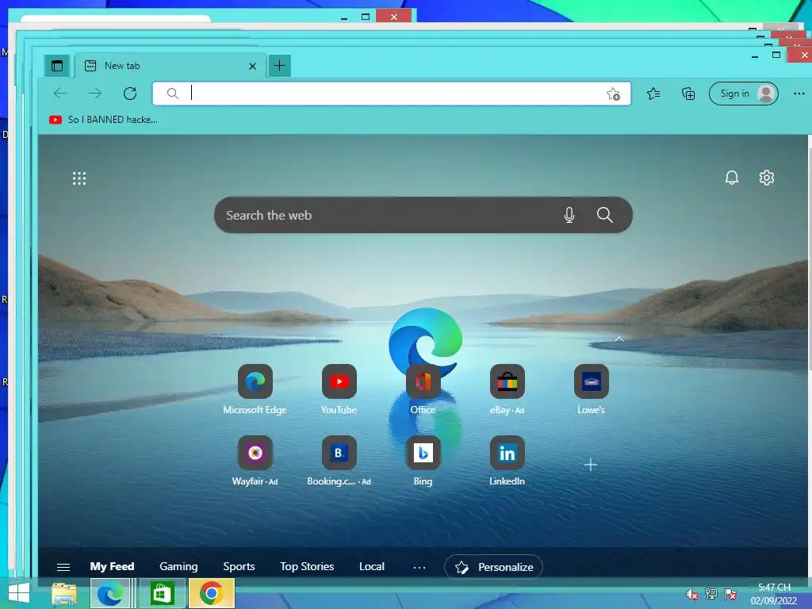Switch to the Sports feed tab
Image resolution: width=812 pixels, height=609 pixels.
pos(239,566)
